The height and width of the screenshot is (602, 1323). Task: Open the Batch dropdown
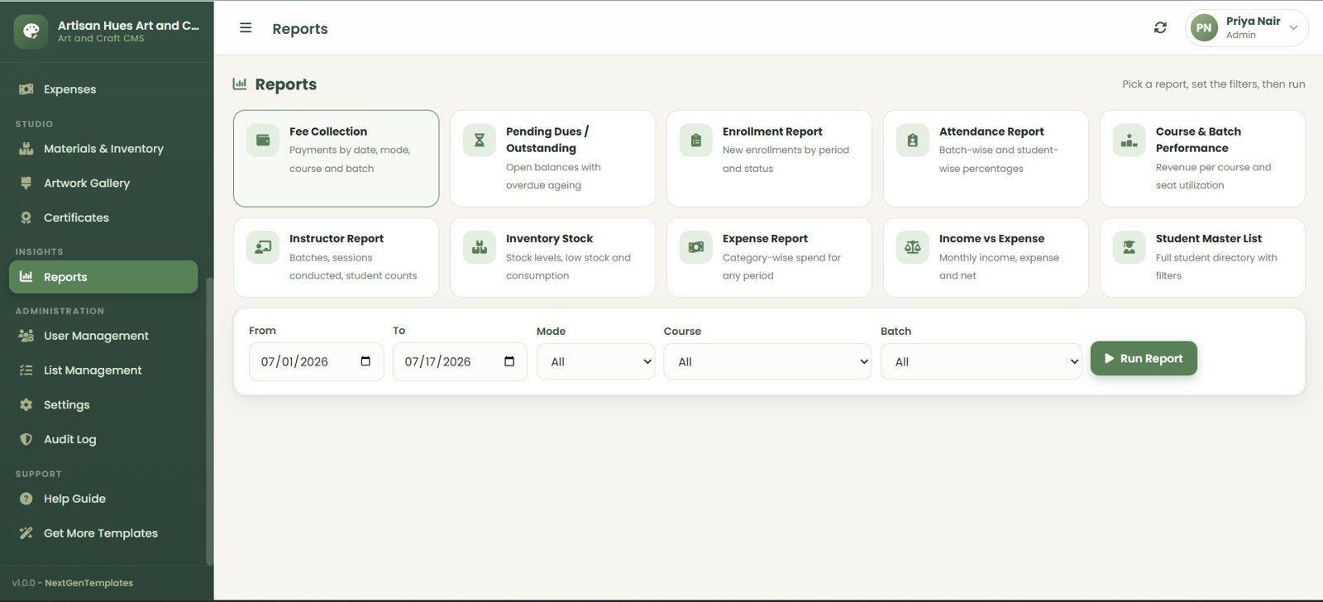click(x=982, y=361)
